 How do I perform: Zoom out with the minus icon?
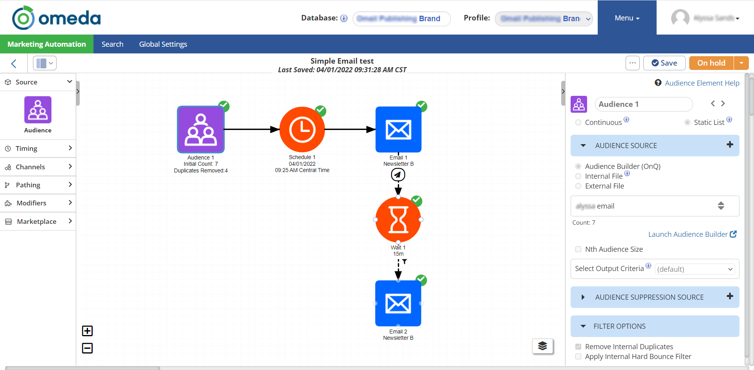pos(87,348)
